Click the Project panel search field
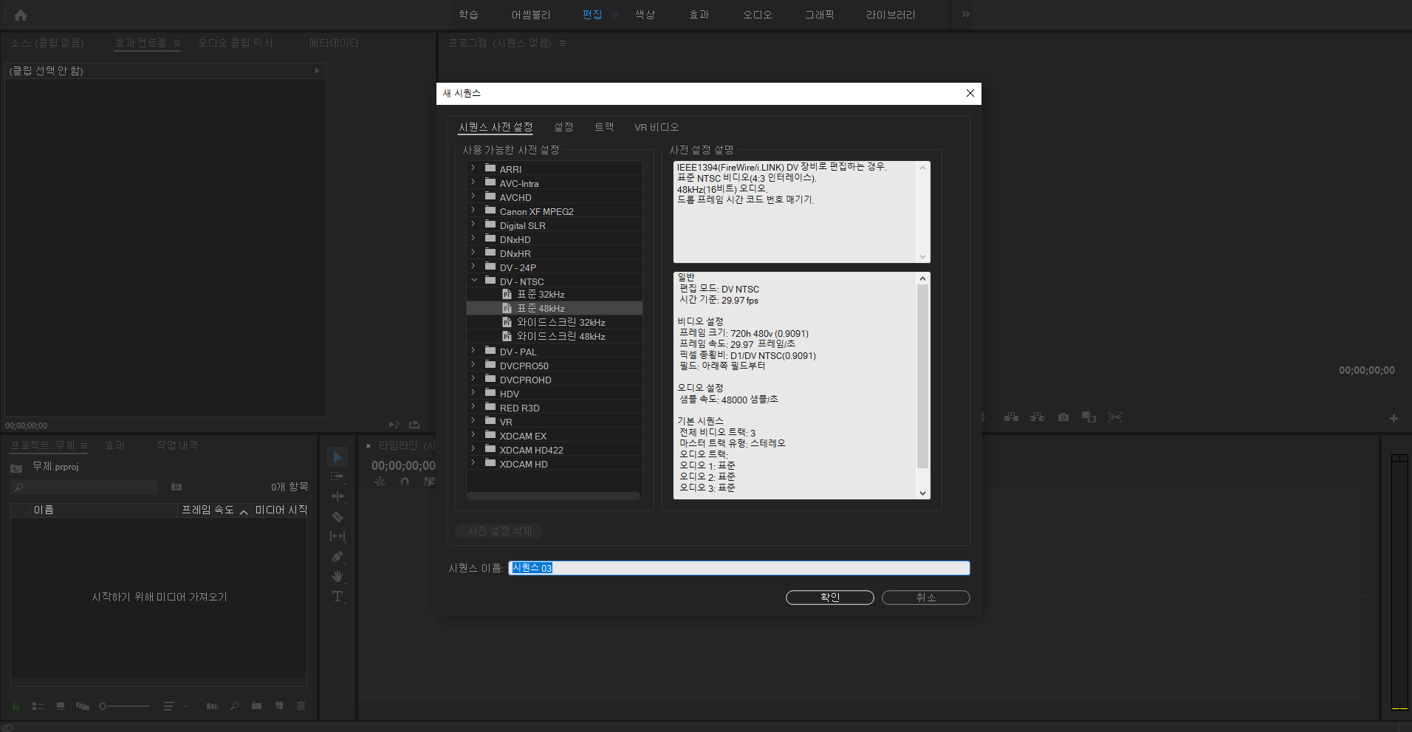The image size is (1412, 732). tap(85, 487)
